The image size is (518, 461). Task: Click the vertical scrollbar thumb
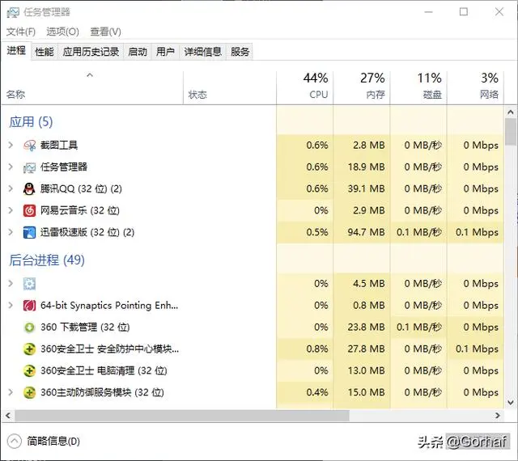[511, 132]
